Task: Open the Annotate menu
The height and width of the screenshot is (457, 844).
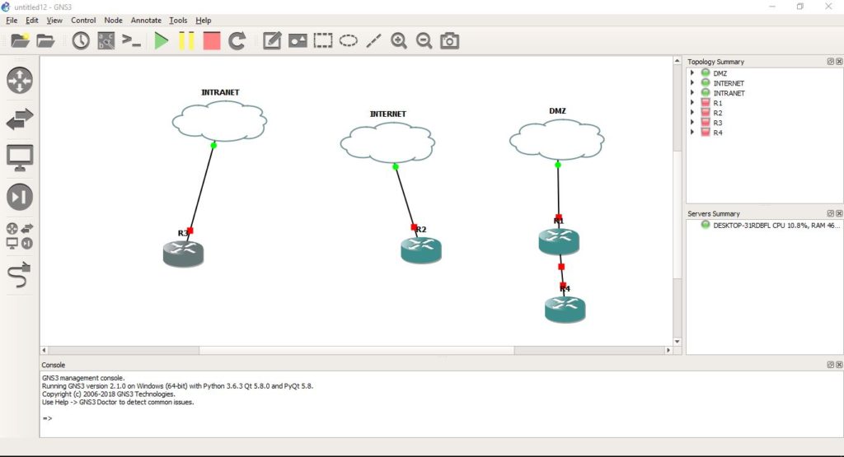Action: pos(146,21)
